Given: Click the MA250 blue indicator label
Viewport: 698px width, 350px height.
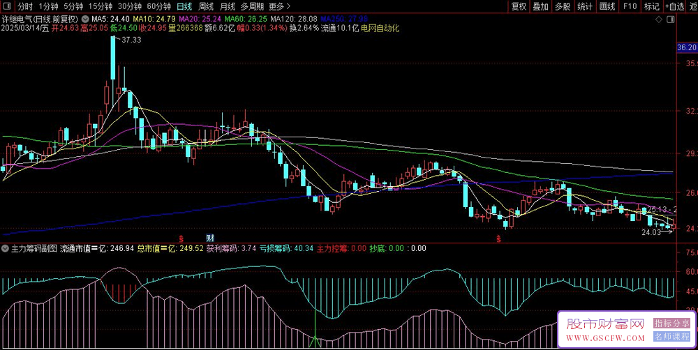Looking at the screenshot, I should [x=344, y=20].
